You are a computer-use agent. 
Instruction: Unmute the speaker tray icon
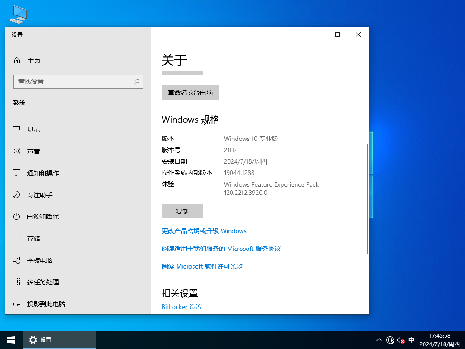[x=400, y=339]
